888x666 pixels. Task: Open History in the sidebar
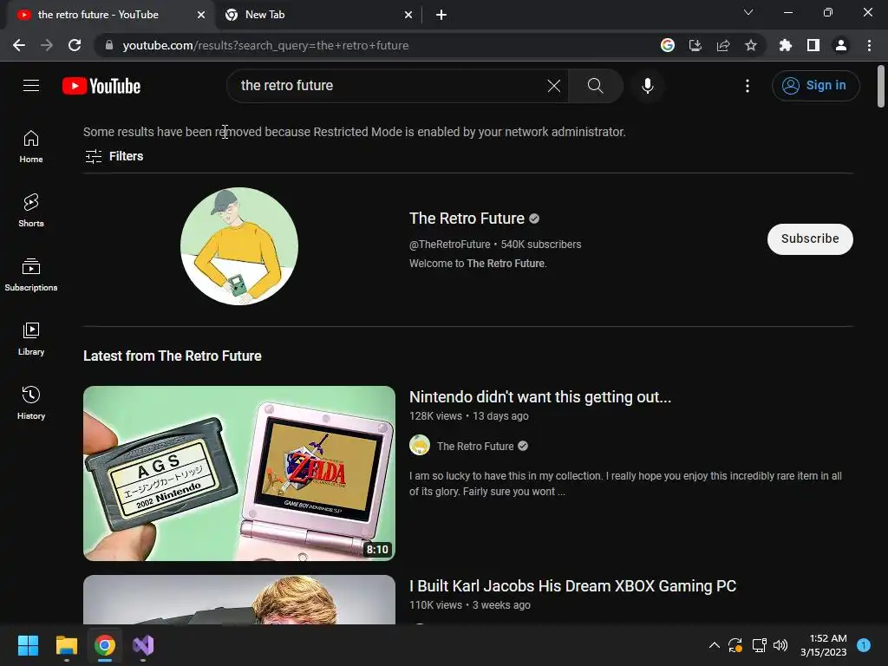point(31,402)
